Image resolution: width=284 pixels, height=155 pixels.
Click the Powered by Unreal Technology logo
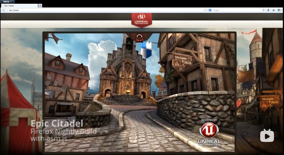(209, 132)
